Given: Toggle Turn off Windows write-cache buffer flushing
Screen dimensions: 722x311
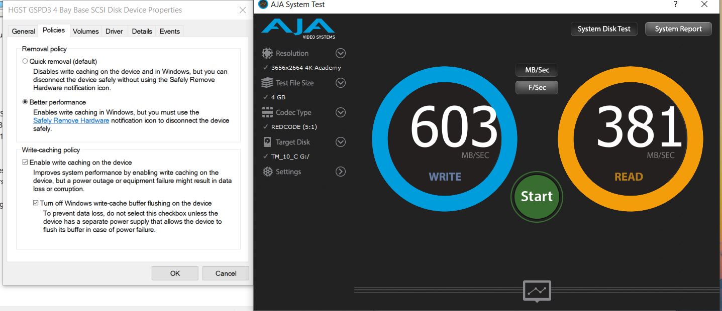Looking at the screenshot, I should coord(36,203).
